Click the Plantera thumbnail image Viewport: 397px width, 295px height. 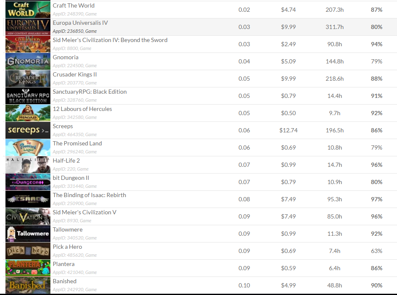click(x=28, y=268)
